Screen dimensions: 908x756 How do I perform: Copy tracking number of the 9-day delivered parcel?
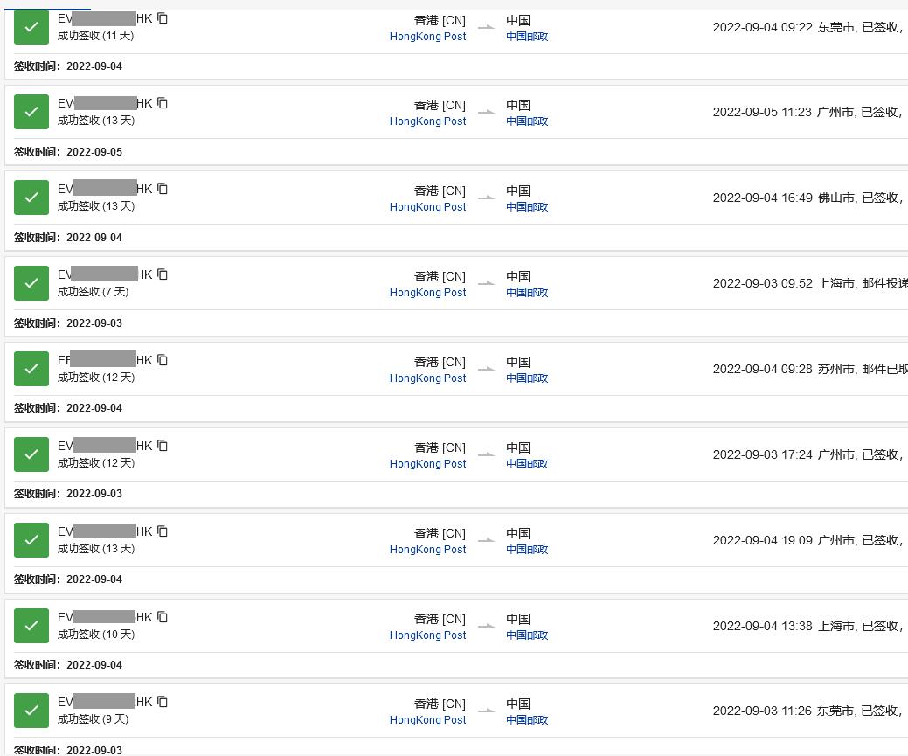click(x=163, y=702)
